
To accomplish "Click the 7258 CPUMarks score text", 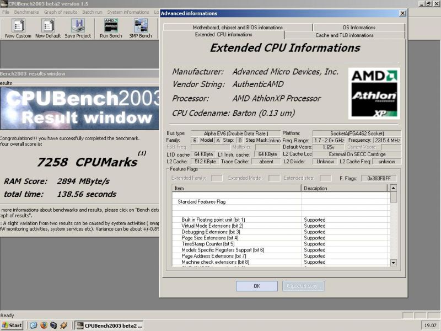I will coord(87,162).
